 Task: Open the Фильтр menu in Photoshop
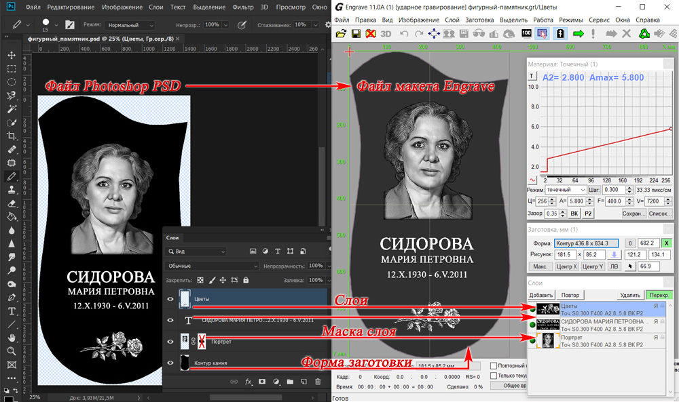243,7
